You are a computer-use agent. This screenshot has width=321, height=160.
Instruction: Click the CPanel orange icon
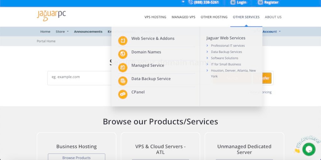coord(123,94)
